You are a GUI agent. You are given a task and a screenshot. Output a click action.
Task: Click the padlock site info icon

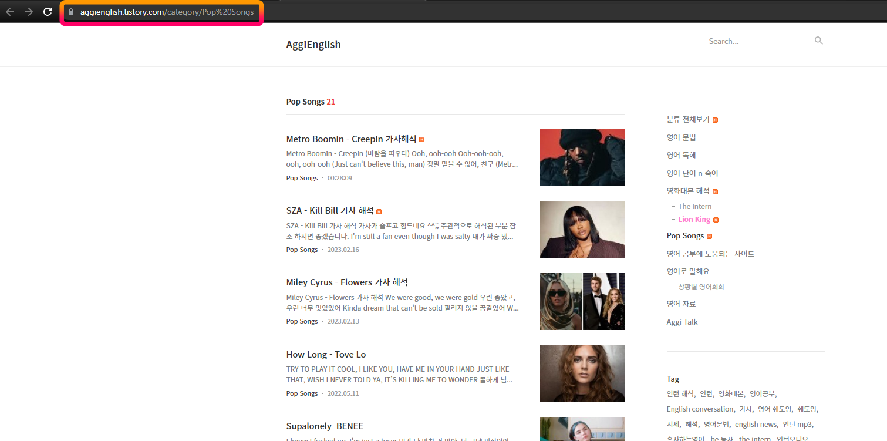[71, 12]
